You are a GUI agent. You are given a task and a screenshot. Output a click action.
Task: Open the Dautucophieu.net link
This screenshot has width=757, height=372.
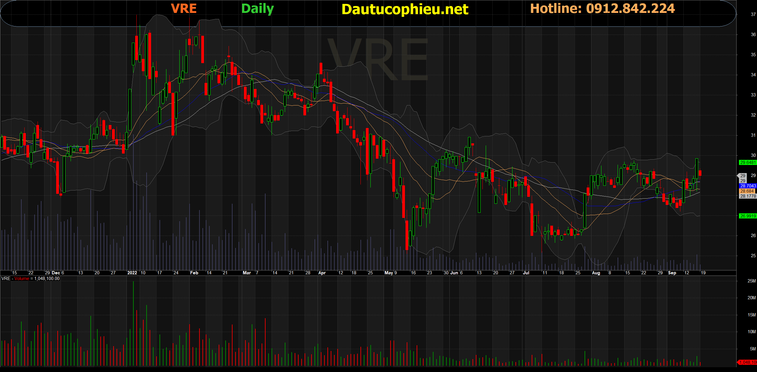coord(405,9)
